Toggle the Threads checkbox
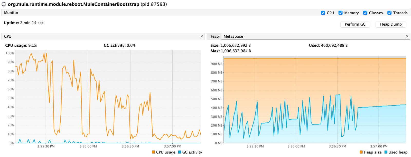 pos(389,13)
